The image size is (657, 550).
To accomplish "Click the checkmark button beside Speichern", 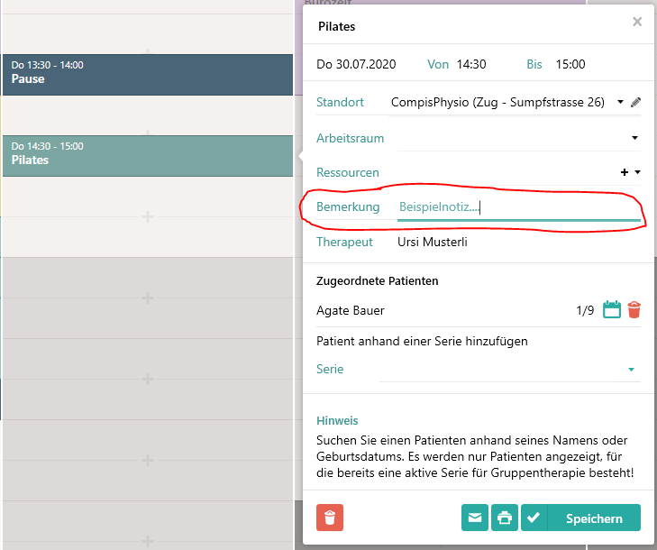I will pos(534,518).
